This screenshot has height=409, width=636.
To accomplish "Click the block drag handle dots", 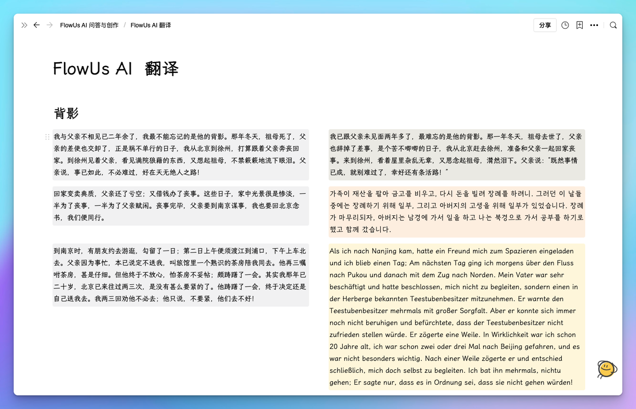I will pos(48,137).
